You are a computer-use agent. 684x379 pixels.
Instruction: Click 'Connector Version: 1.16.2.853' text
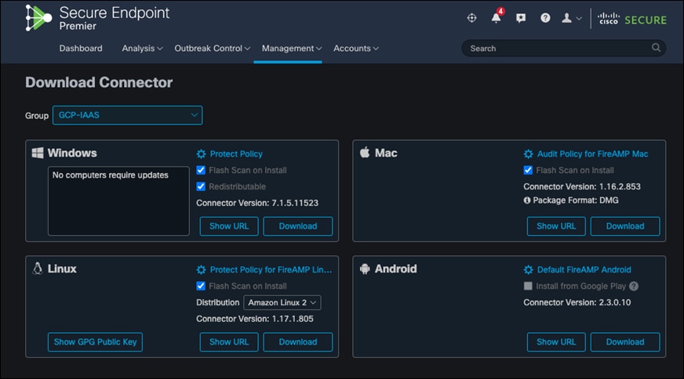tap(582, 186)
